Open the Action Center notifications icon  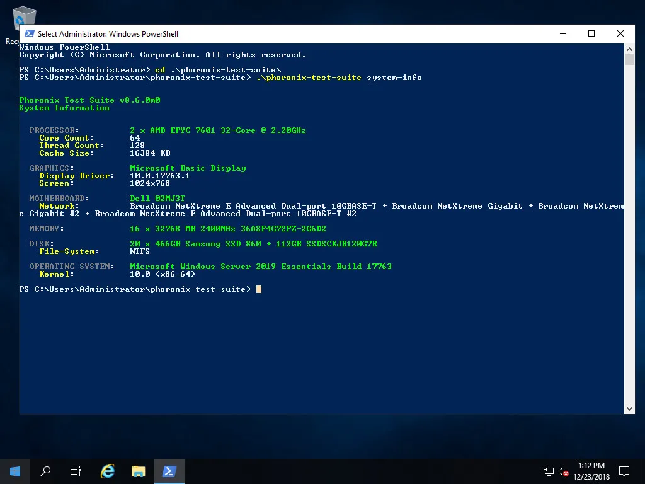point(624,471)
